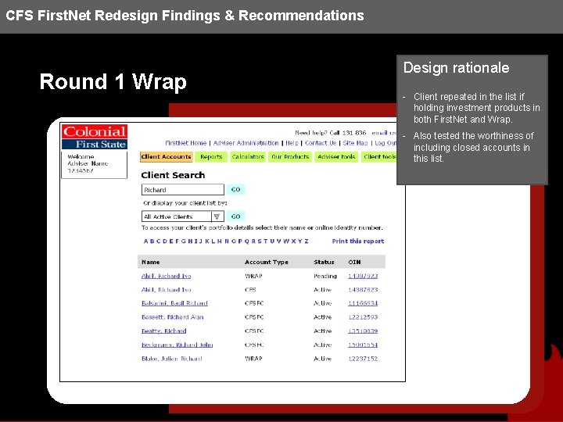Viewport: 563px width, 422px height.
Task: Click GO next to All Active Clients
Action: pos(235,216)
